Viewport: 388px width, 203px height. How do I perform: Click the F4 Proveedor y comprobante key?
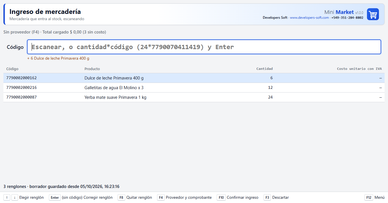(x=161, y=198)
